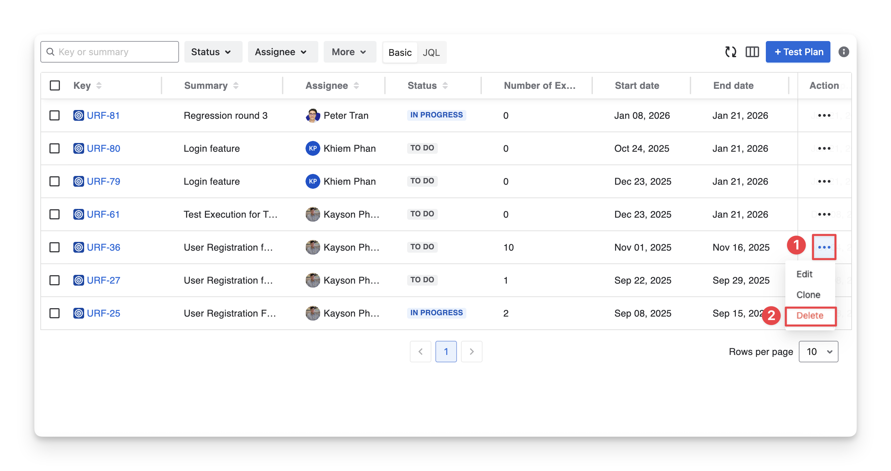This screenshot has height=471, width=891.
Task: Choose Delete from the action menu
Action: [810, 315]
